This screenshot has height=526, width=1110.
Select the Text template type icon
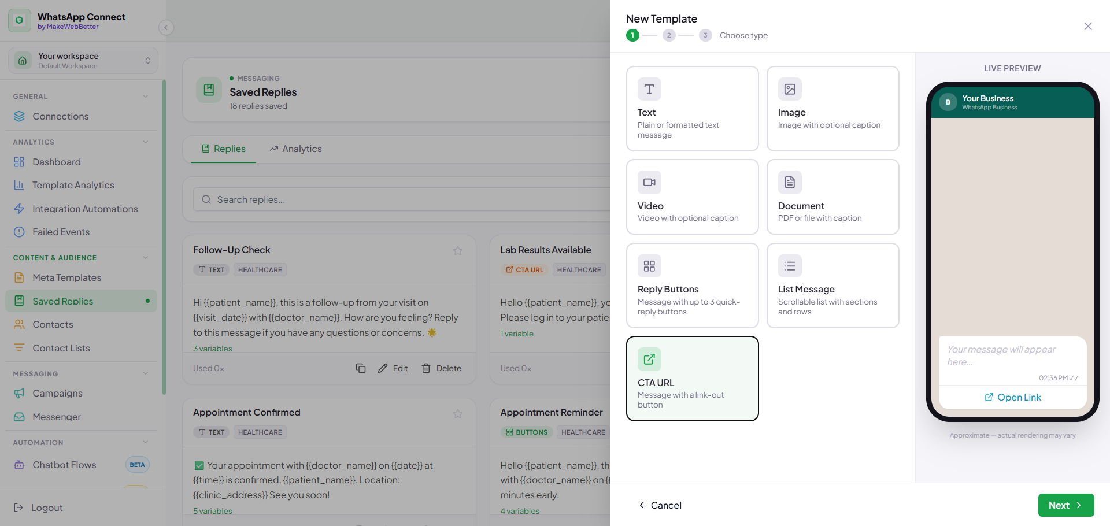pos(649,89)
